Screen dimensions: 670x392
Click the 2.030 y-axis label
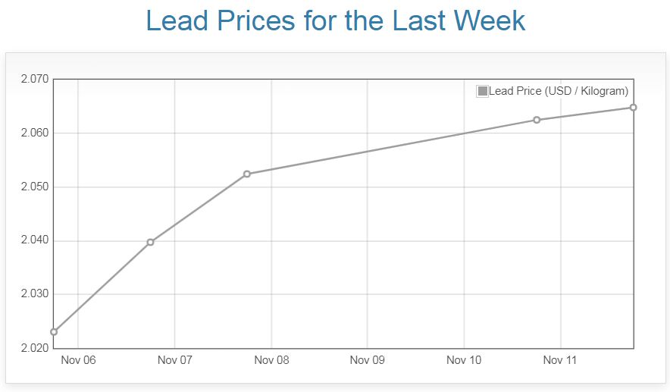click(35, 294)
